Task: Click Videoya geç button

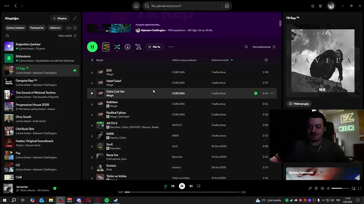Action: click(x=299, y=104)
